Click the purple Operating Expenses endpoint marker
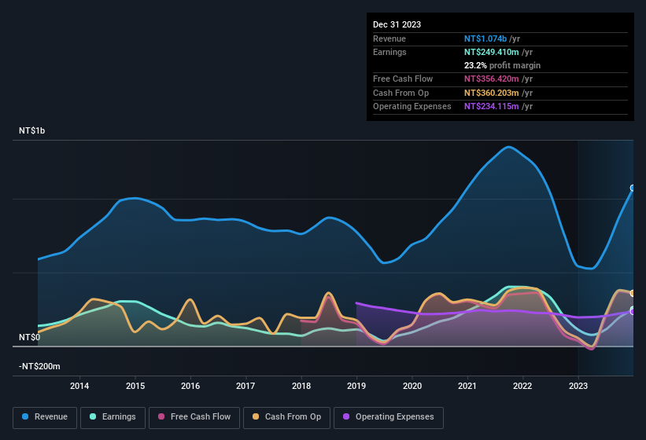Viewport: 646px width, 440px height. point(633,310)
